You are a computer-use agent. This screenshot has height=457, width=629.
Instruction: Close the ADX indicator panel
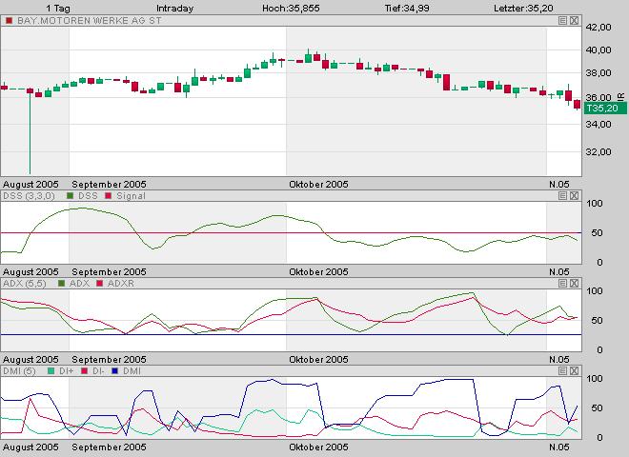pos(574,284)
